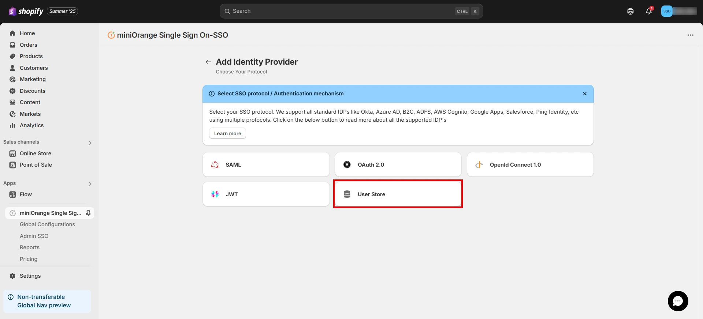Click the Shopify logo

(x=26, y=11)
